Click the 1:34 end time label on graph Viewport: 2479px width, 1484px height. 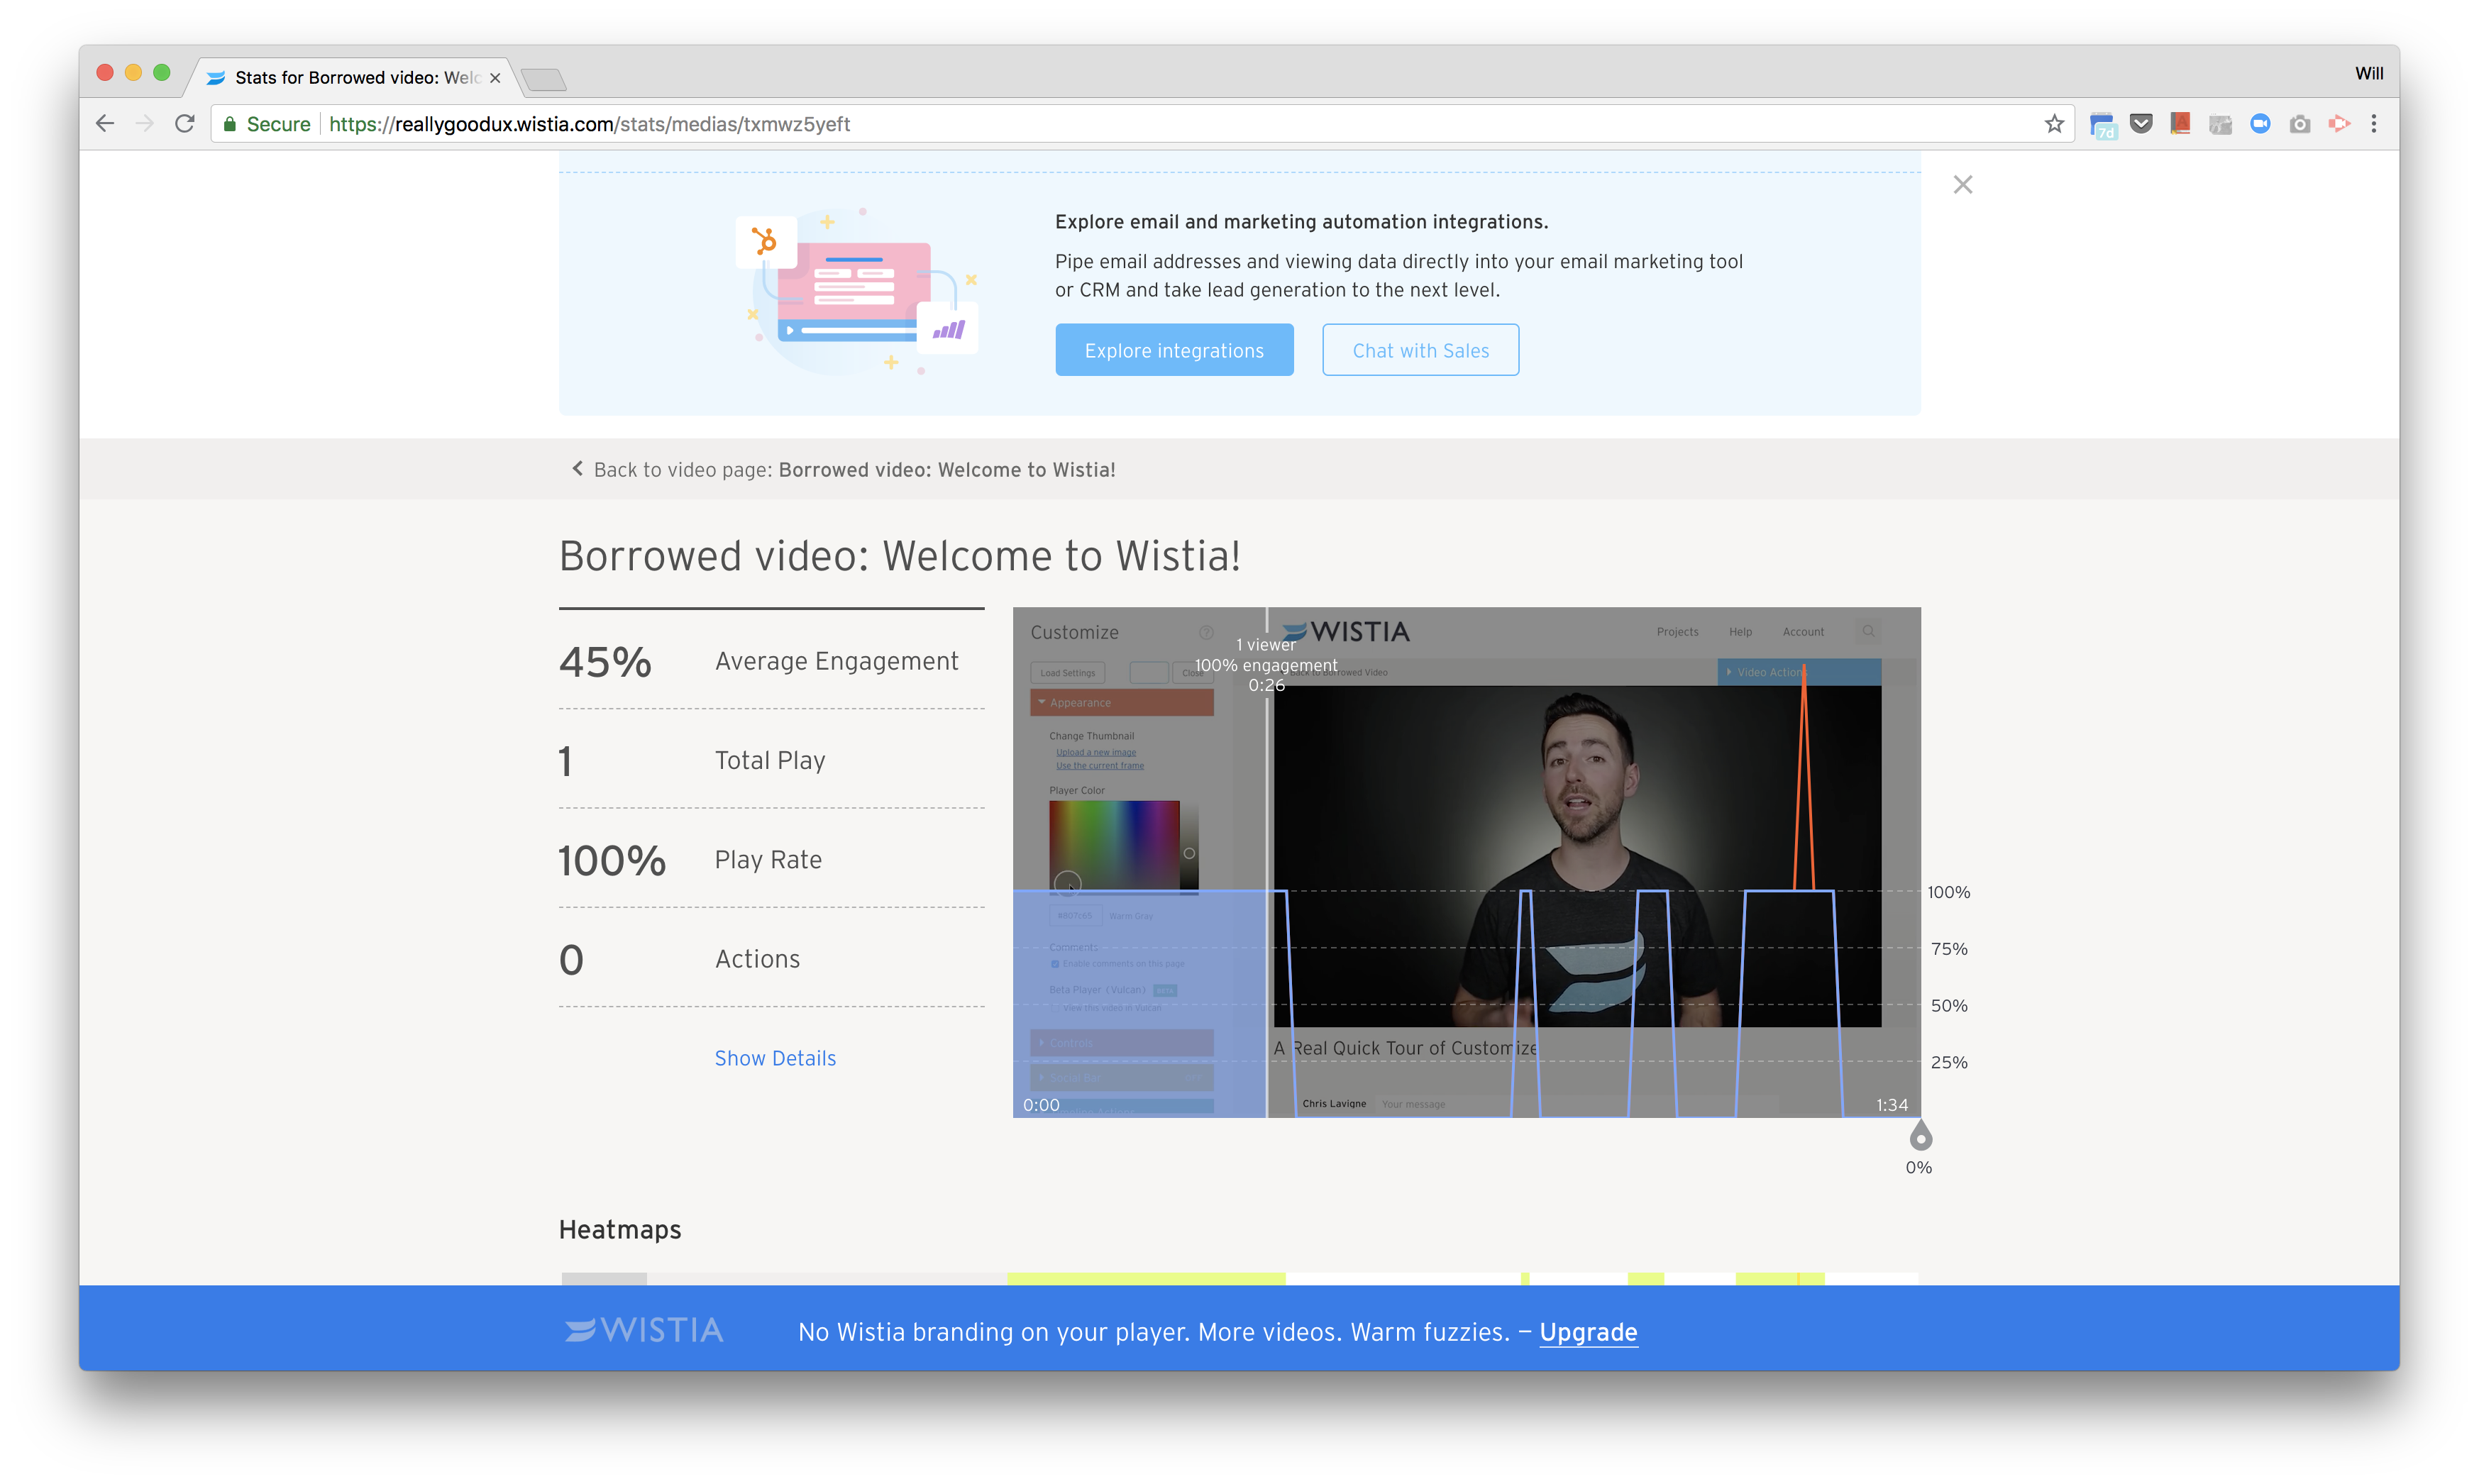[1892, 1104]
